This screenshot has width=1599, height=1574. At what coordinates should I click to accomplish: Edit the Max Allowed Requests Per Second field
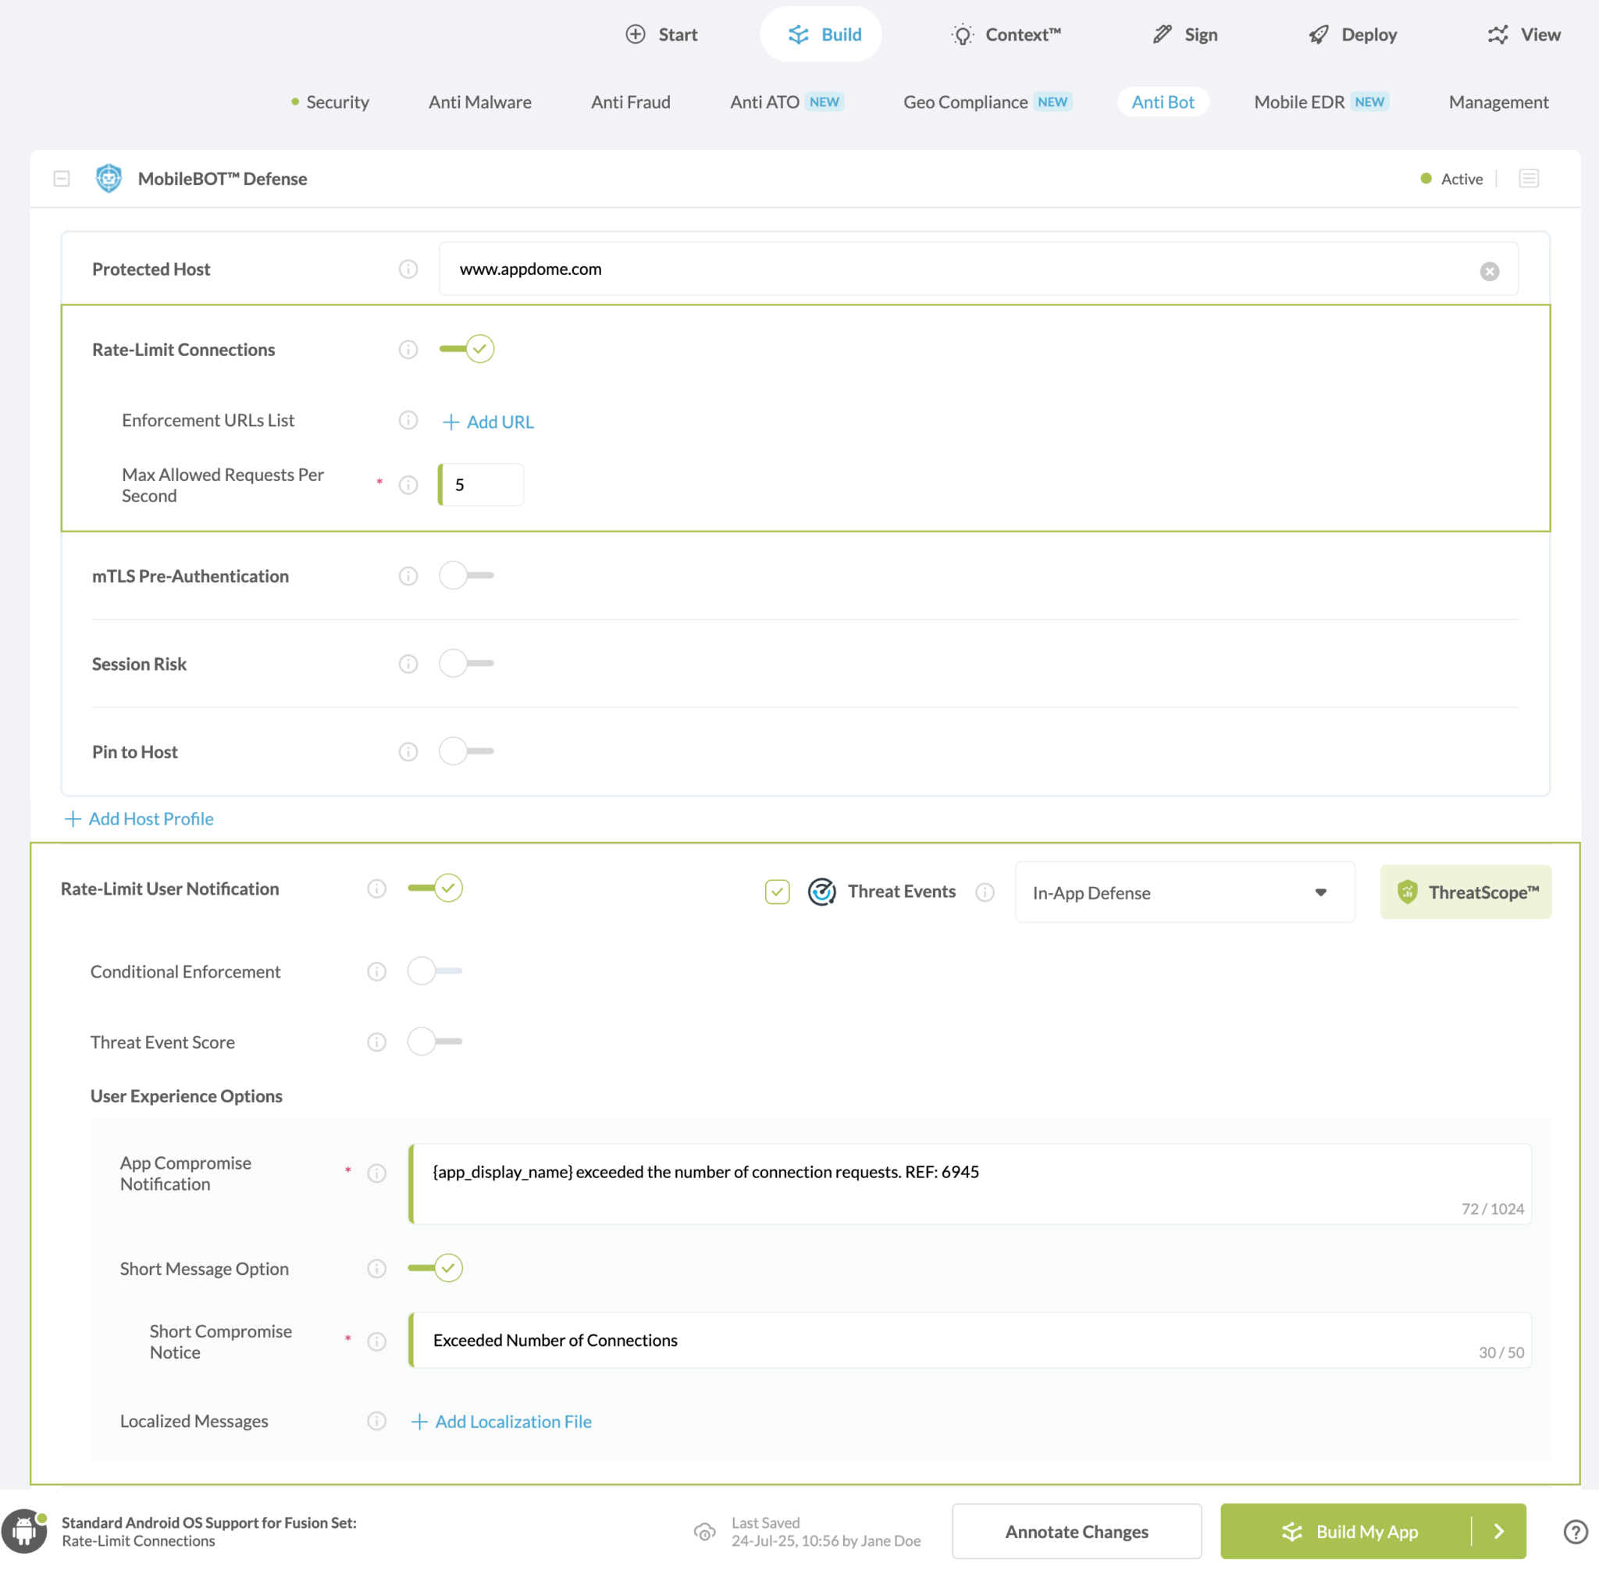coord(480,484)
